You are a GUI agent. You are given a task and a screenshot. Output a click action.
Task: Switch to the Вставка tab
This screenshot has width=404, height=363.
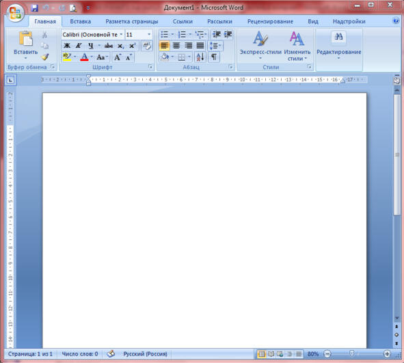click(81, 22)
